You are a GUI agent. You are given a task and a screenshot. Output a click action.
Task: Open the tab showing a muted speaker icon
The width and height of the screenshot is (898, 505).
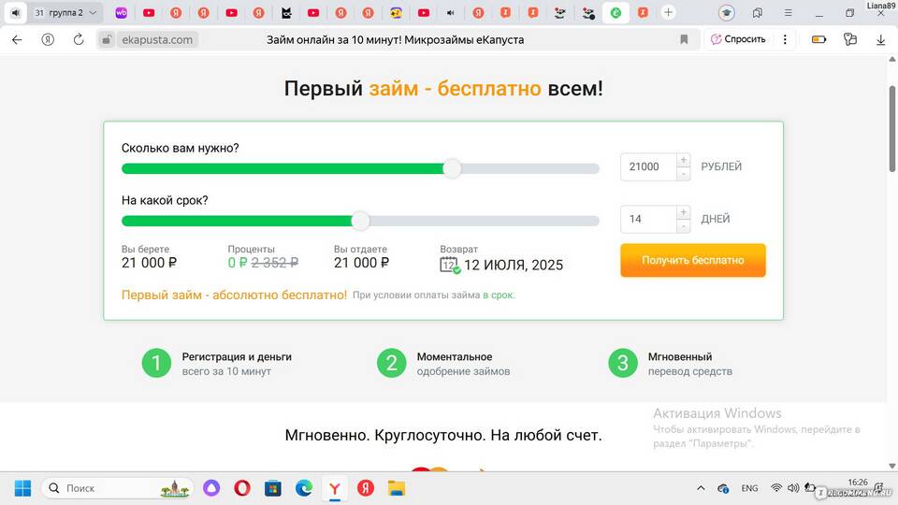click(x=451, y=12)
